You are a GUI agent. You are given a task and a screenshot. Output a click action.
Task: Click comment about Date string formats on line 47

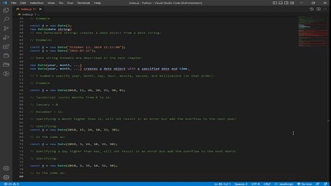click(86, 58)
